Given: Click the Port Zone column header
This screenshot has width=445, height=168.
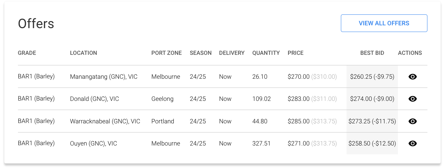Looking at the screenshot, I should 166,53.
